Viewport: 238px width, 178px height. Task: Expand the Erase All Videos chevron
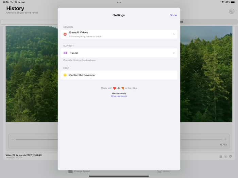pos(174,34)
